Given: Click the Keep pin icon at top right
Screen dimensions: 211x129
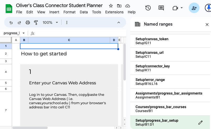Looking at the screenshot, I should (208, 8).
